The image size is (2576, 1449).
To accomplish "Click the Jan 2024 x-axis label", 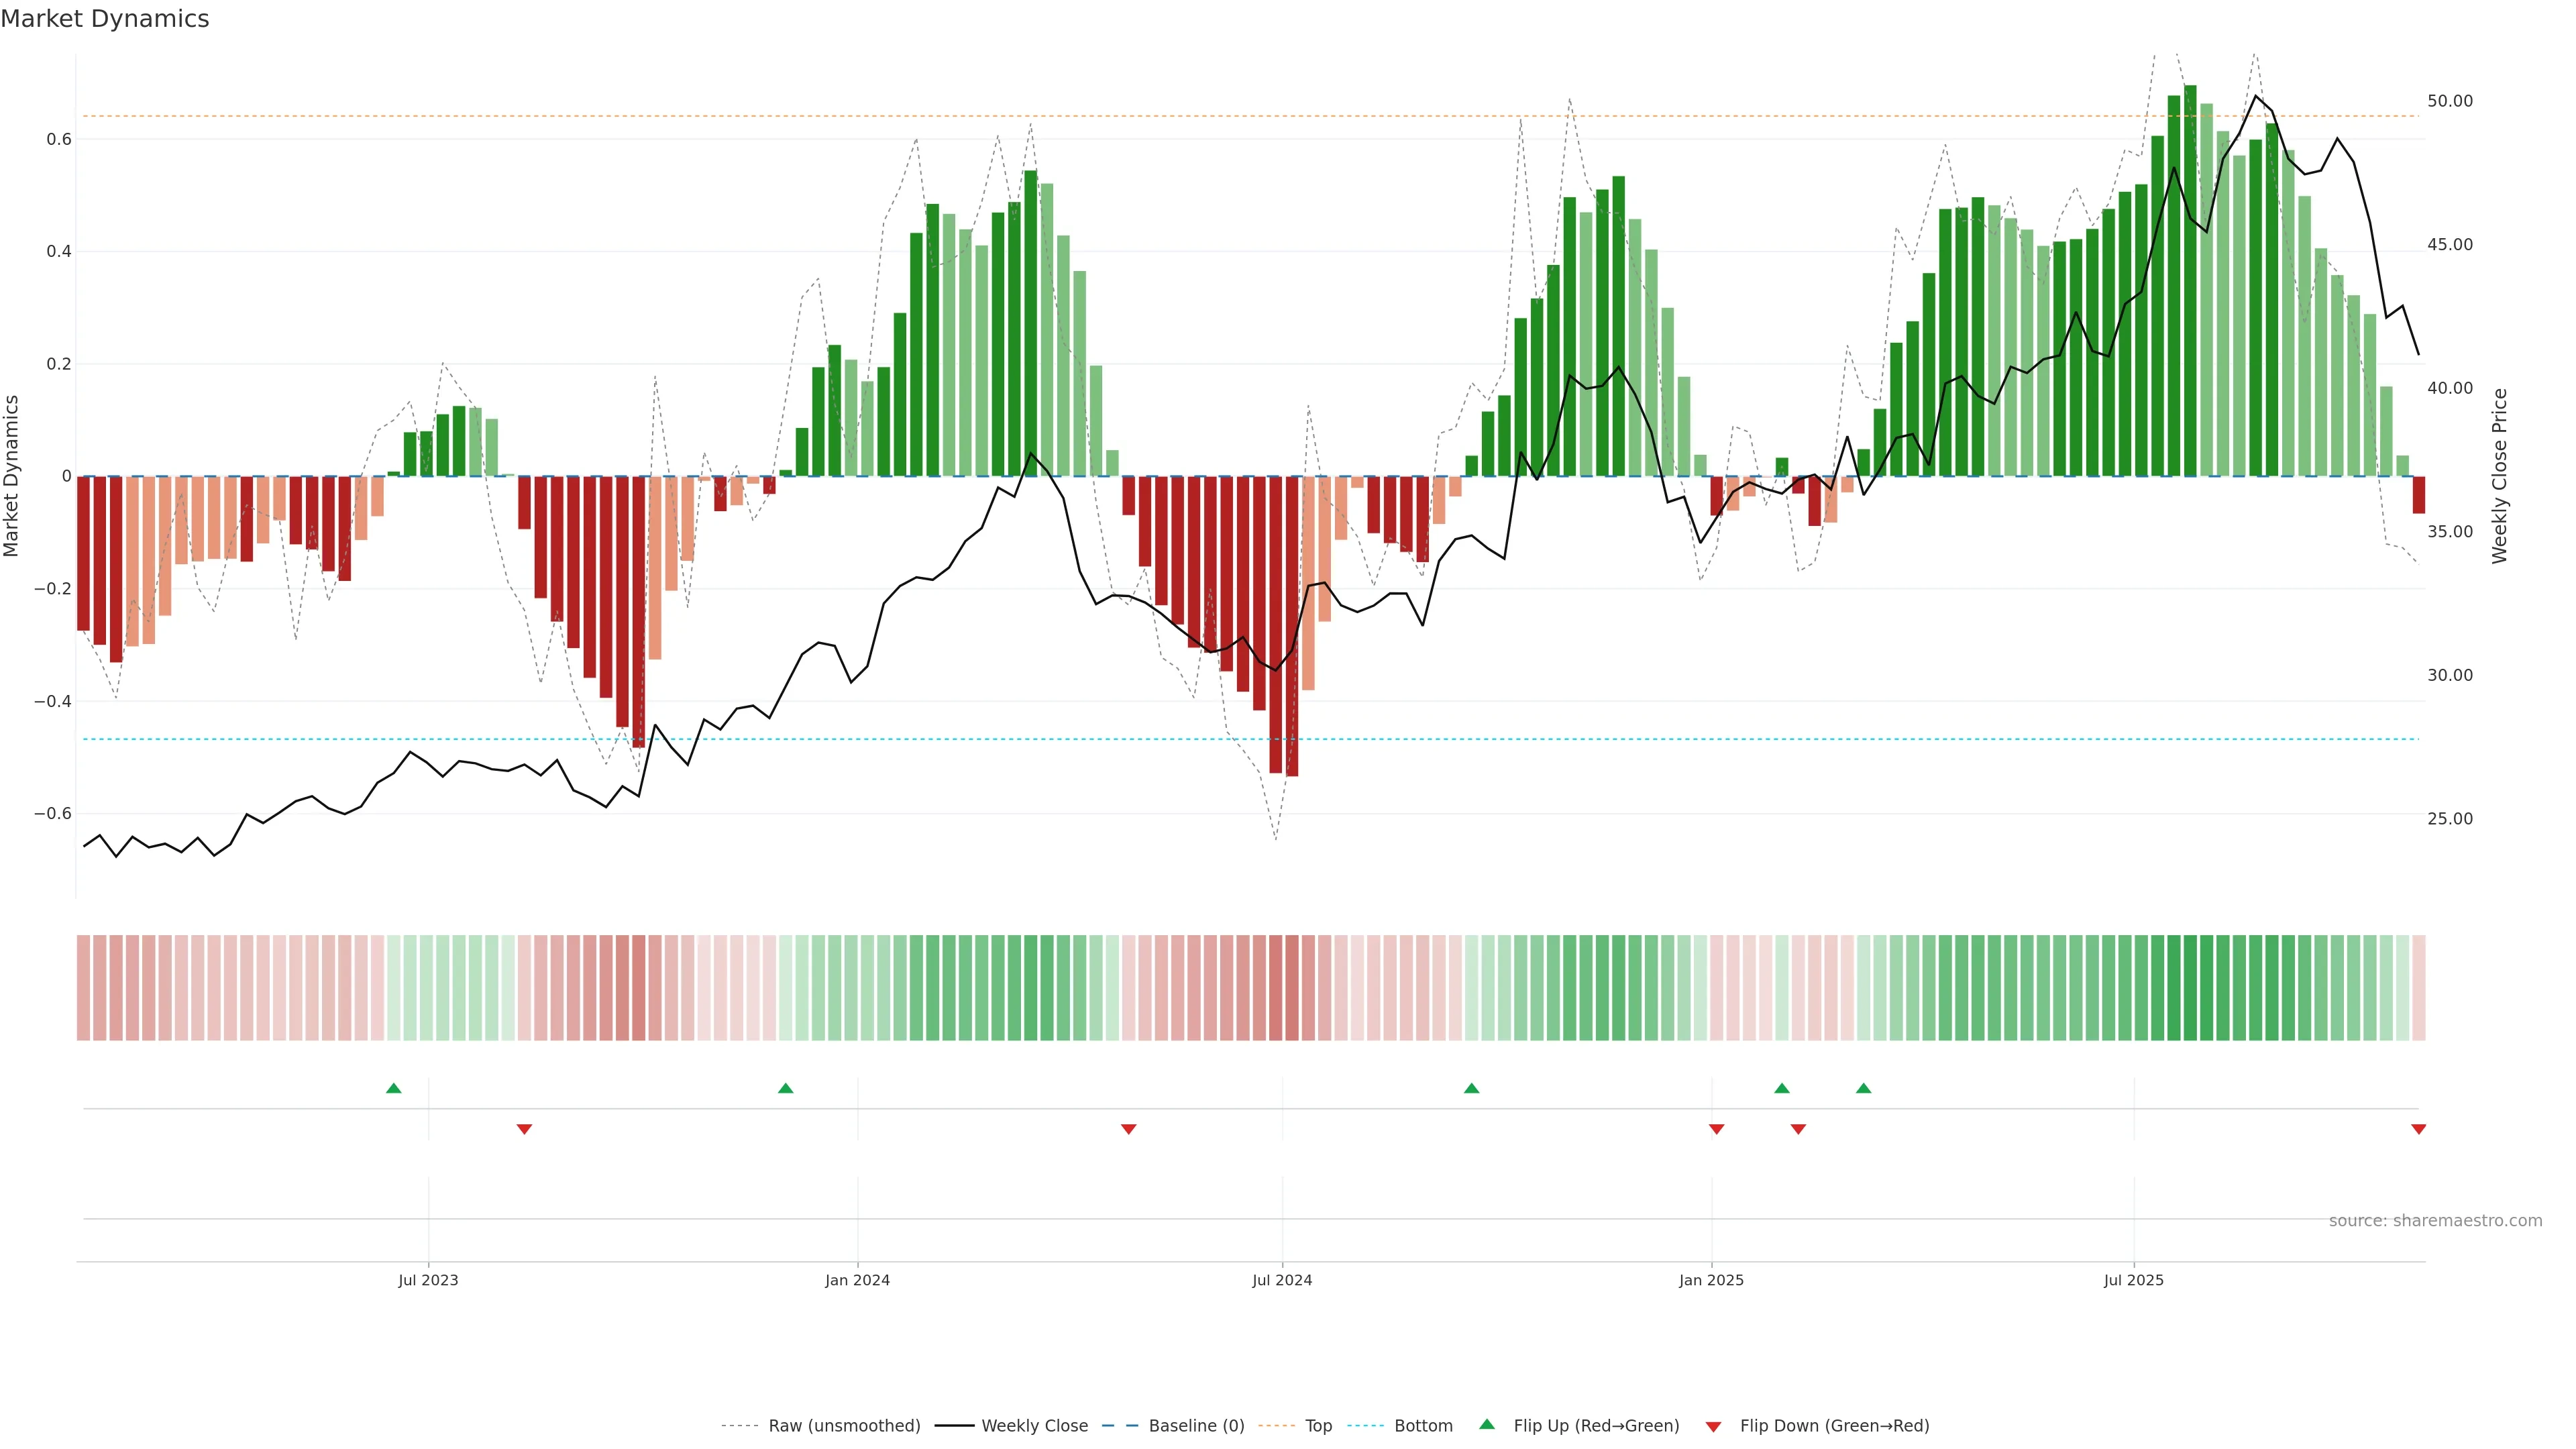I will tap(857, 1280).
